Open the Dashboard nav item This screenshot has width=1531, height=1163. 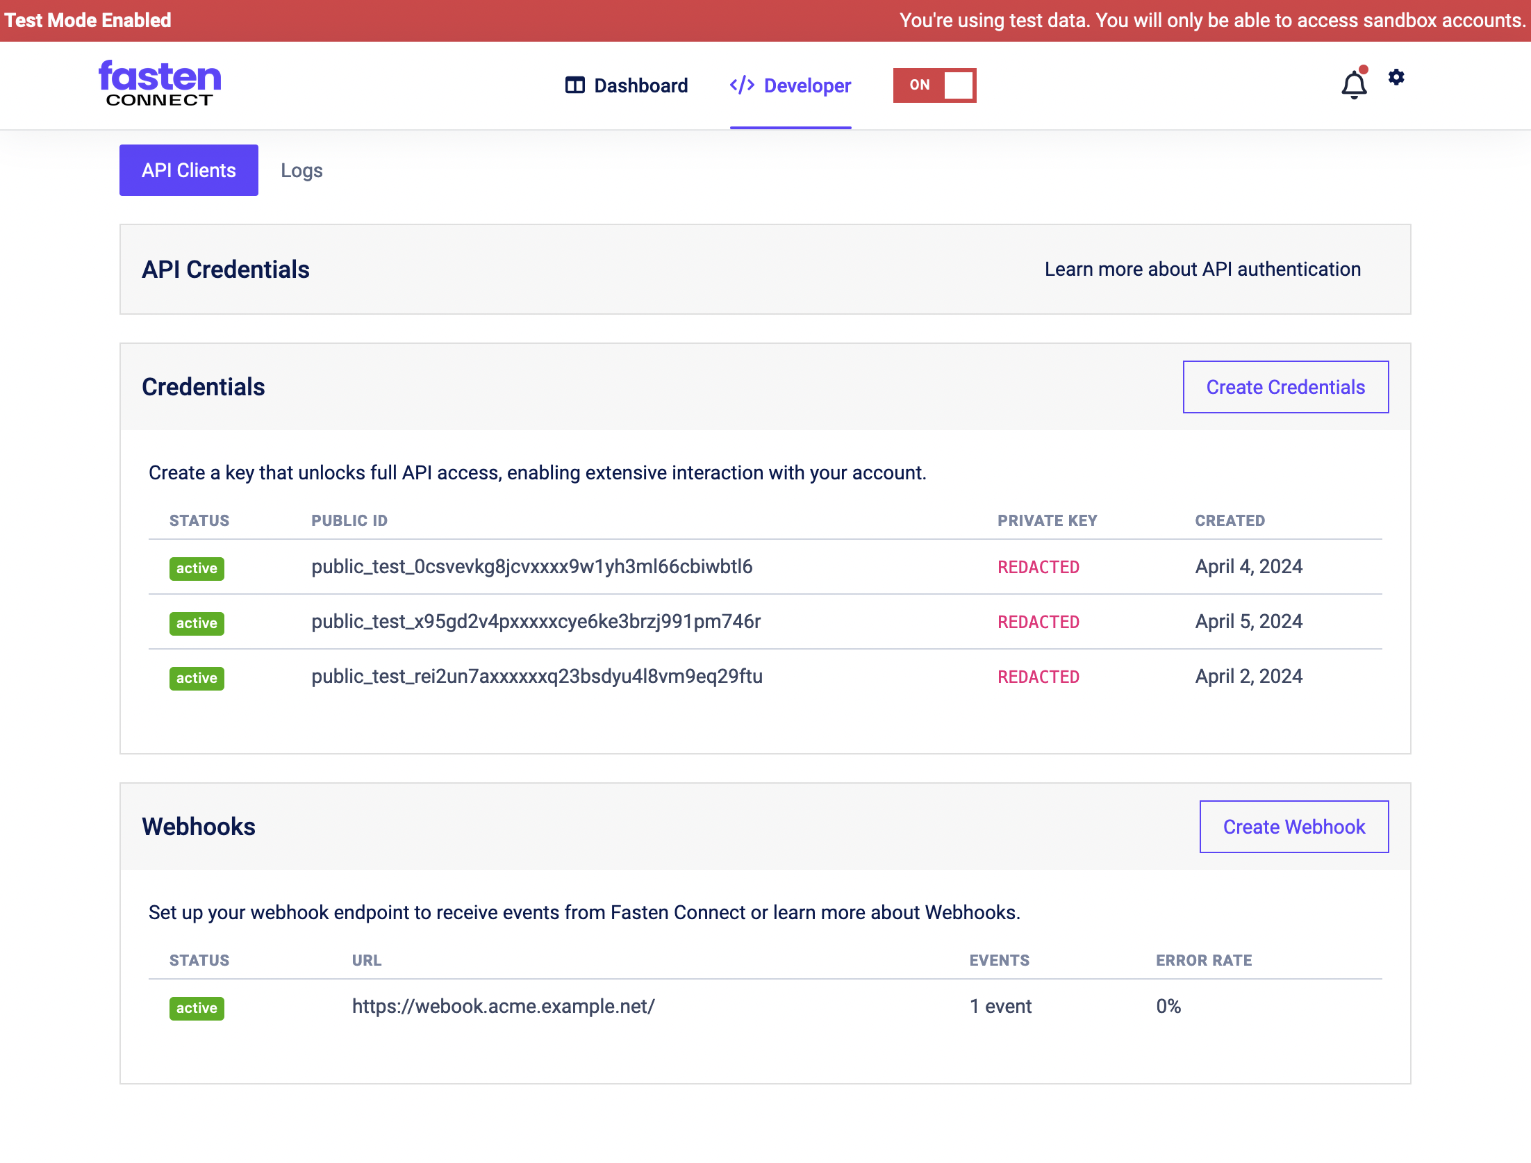coord(627,85)
